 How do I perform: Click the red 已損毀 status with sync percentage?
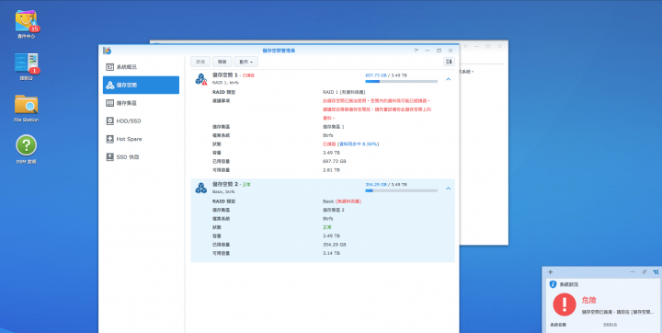[351, 144]
